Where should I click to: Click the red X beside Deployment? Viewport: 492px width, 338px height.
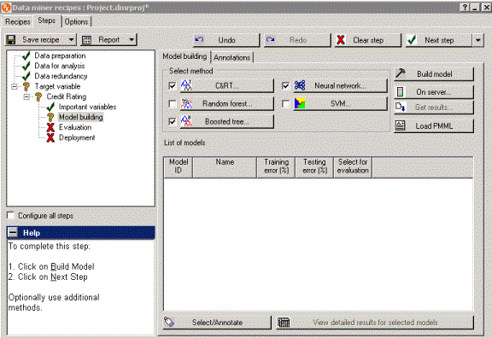click(x=50, y=137)
